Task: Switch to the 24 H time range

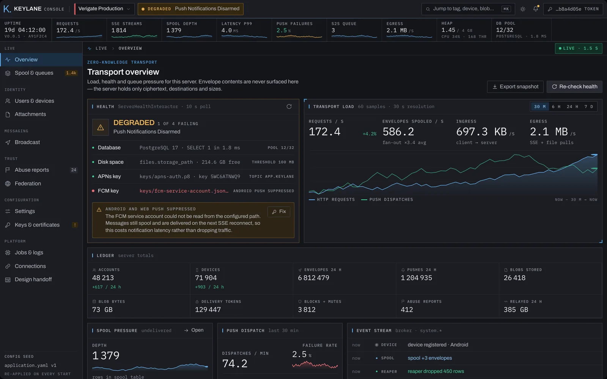Action: click(x=572, y=106)
